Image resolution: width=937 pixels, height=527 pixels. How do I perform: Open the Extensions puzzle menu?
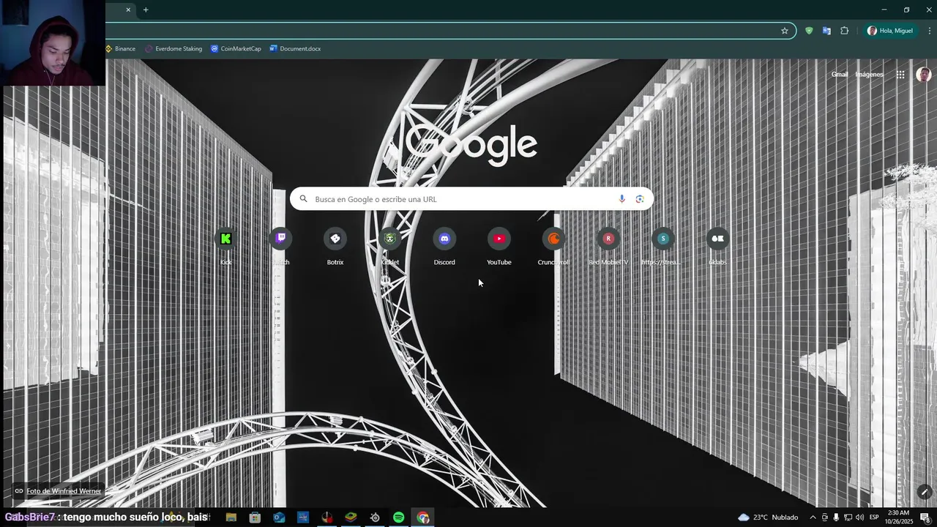pos(845,31)
